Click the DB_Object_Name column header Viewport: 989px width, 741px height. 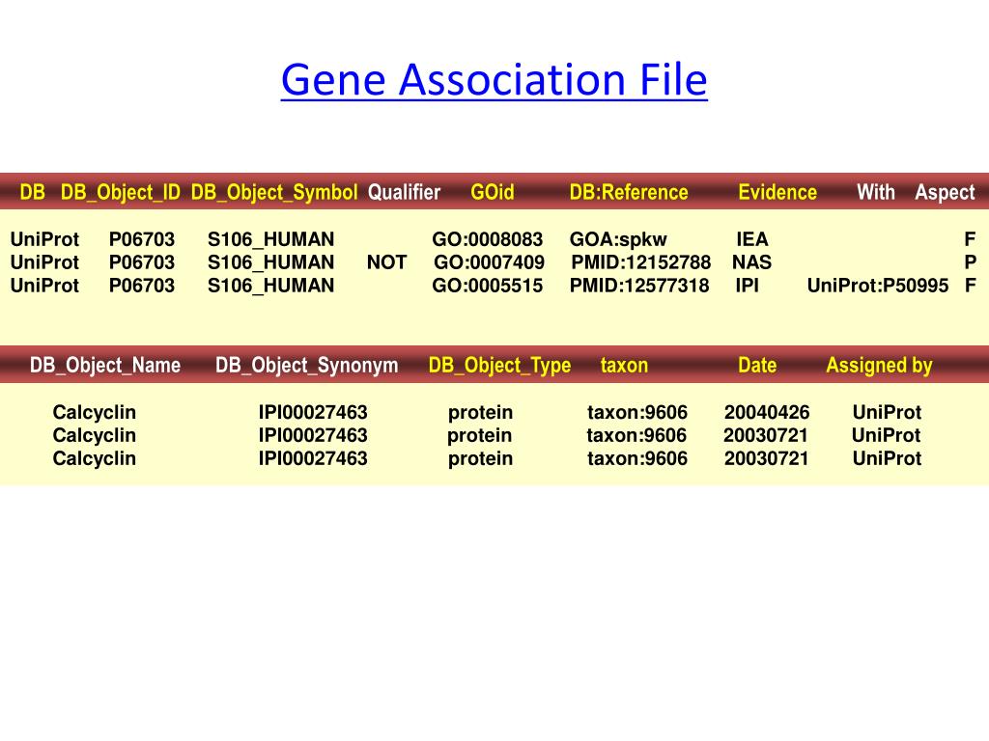[105, 366]
